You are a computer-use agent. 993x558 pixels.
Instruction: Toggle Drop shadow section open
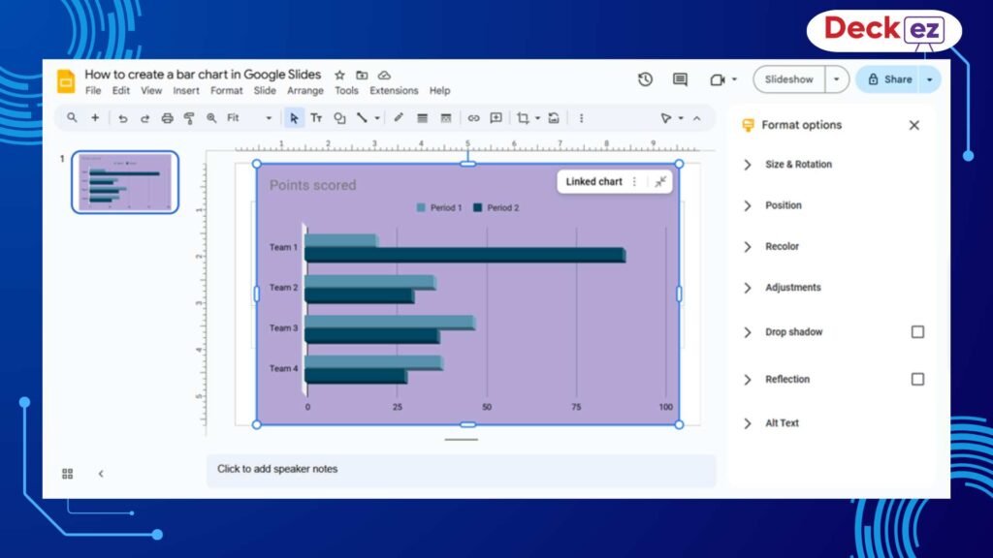748,331
